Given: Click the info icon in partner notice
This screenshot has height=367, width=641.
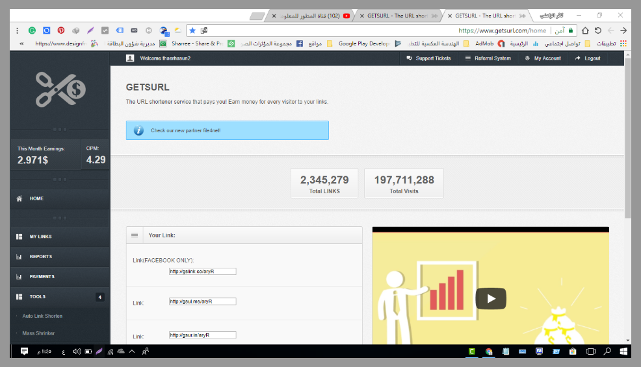Looking at the screenshot, I should tap(138, 130).
